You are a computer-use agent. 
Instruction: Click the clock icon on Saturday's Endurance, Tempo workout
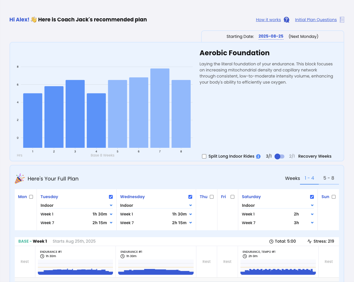click(245, 256)
